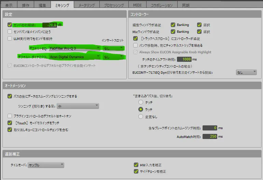This screenshot has height=180, width=263.
Task: Select the タッチ radio button
Action: click(x=140, y=102)
